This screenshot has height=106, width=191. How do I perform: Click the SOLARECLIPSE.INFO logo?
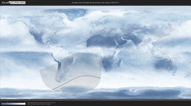click(13, 3)
